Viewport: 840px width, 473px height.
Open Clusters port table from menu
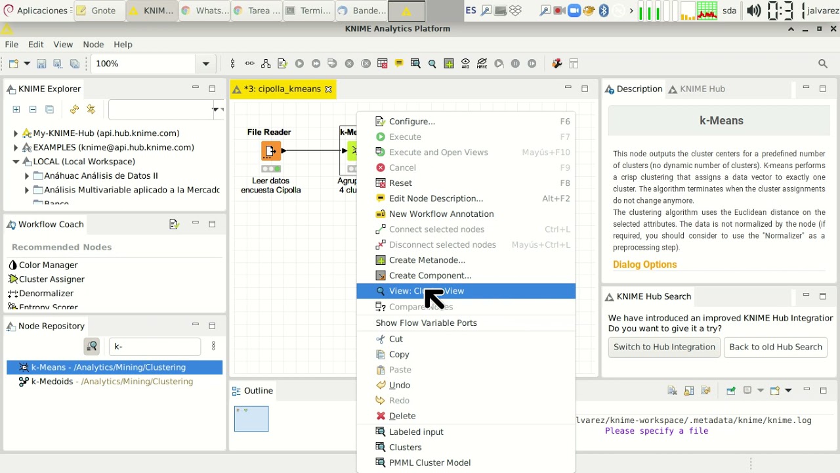pos(466,447)
